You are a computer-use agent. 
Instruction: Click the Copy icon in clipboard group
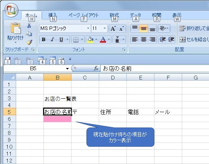click(x=29, y=34)
